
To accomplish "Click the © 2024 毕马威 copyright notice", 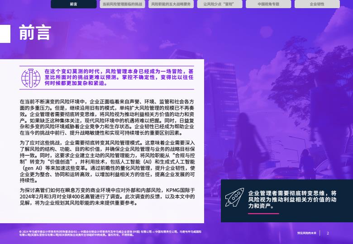I will (x=110, y=233).
